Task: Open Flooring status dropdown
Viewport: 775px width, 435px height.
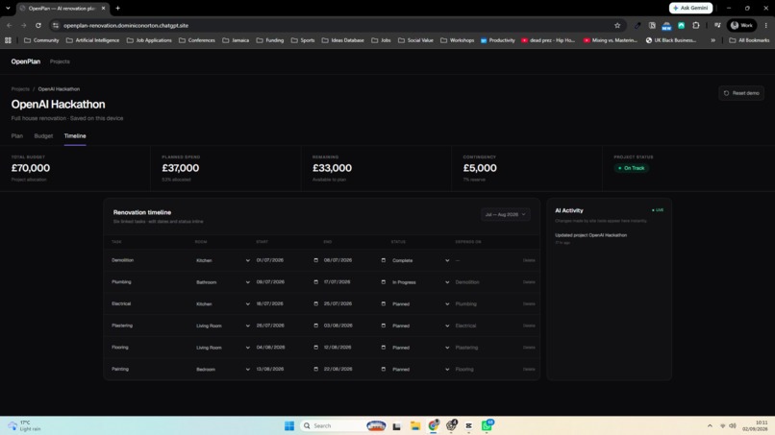Action: (420, 347)
